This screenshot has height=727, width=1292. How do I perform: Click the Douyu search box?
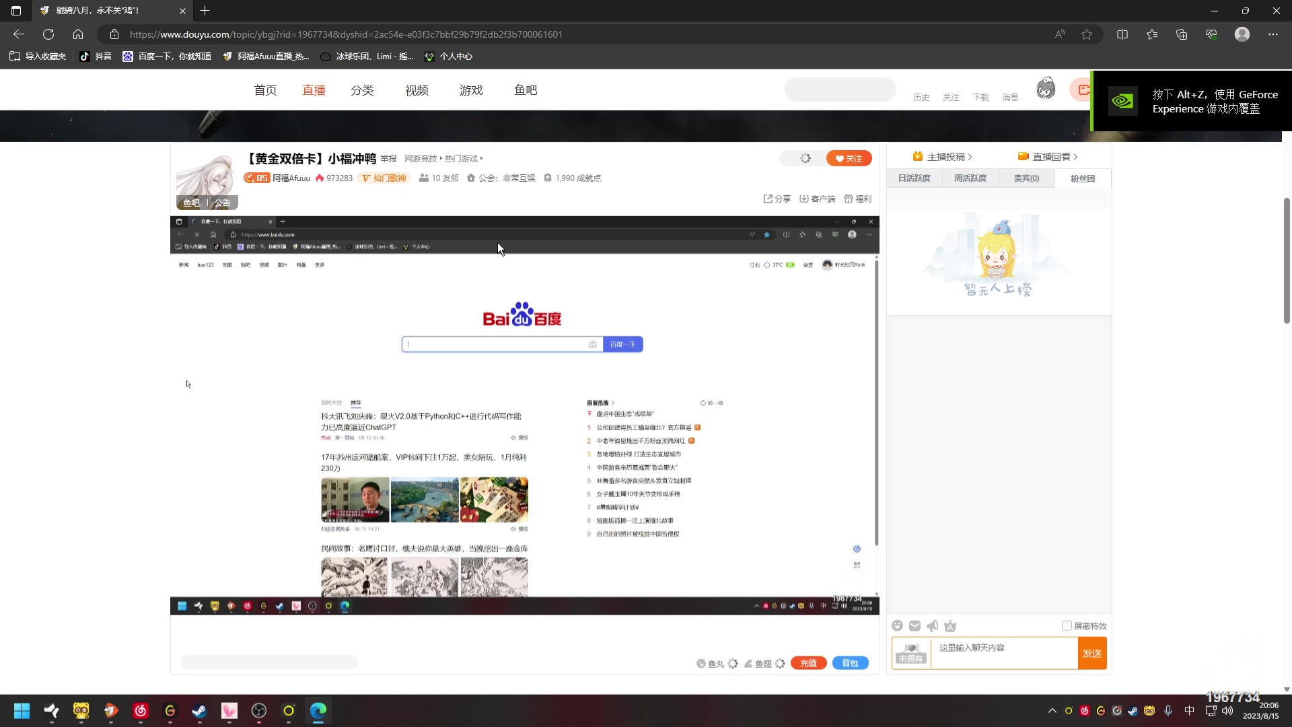840,90
